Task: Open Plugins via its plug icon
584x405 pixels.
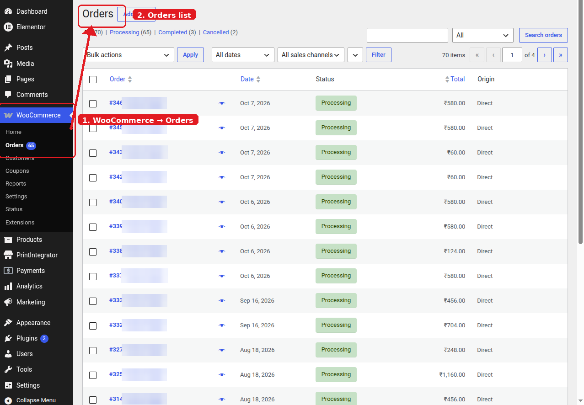Action: point(8,338)
